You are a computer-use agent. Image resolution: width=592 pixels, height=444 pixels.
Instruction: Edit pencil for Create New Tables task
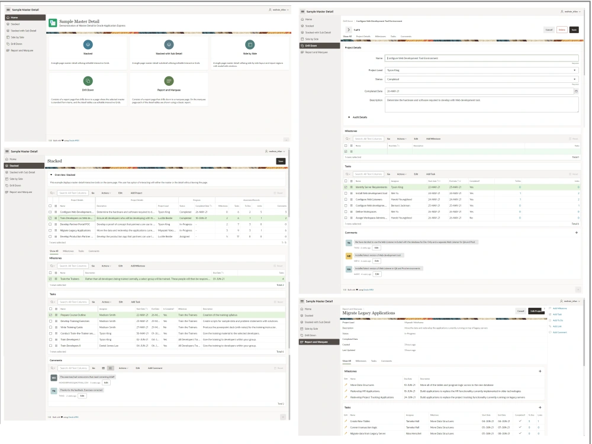[x=346, y=421]
